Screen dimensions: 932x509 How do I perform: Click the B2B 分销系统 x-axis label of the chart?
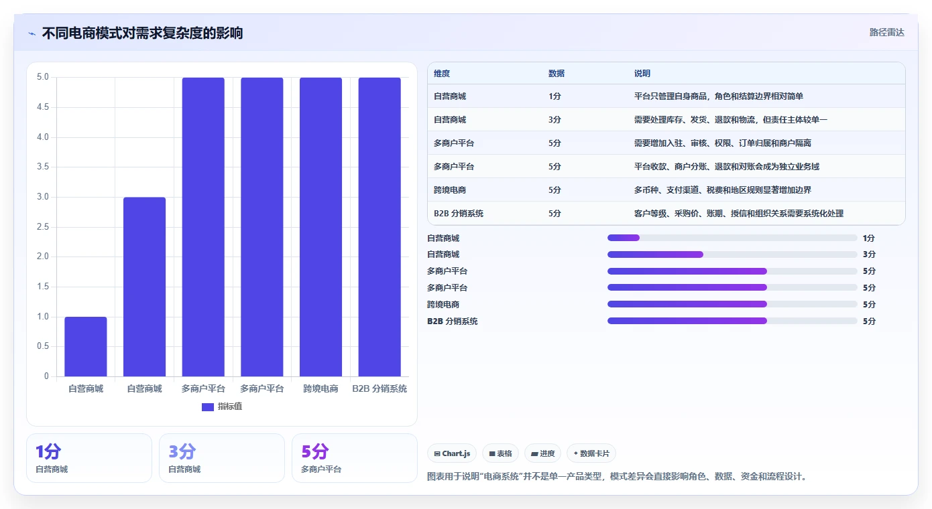380,388
